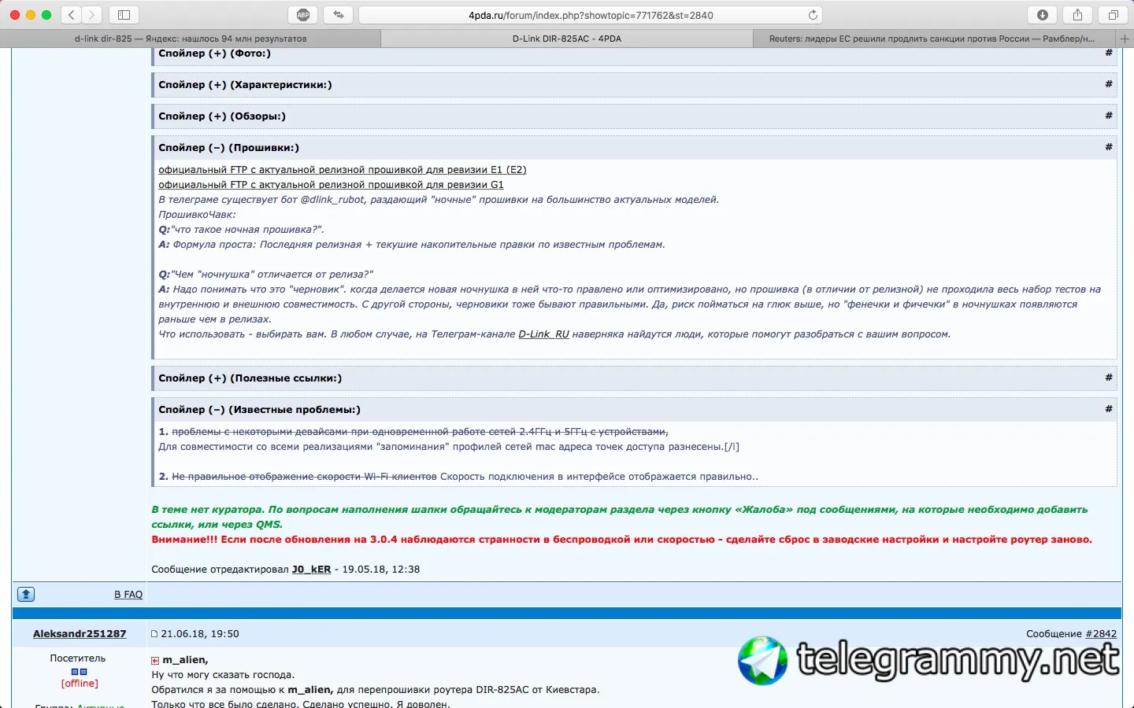Expand the Полезные ссылки spoiler
This screenshot has width=1134, height=708.
click(250, 378)
